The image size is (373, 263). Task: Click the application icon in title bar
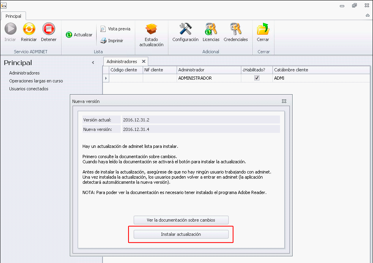[x=4, y=5]
